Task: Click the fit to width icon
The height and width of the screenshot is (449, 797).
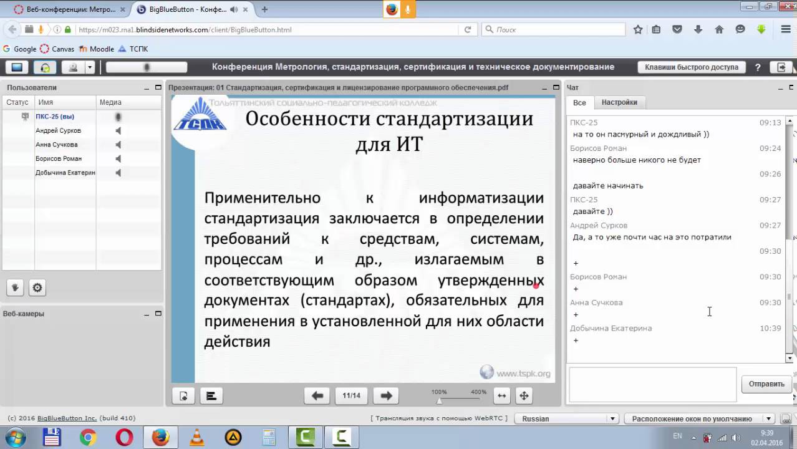Action: point(501,395)
